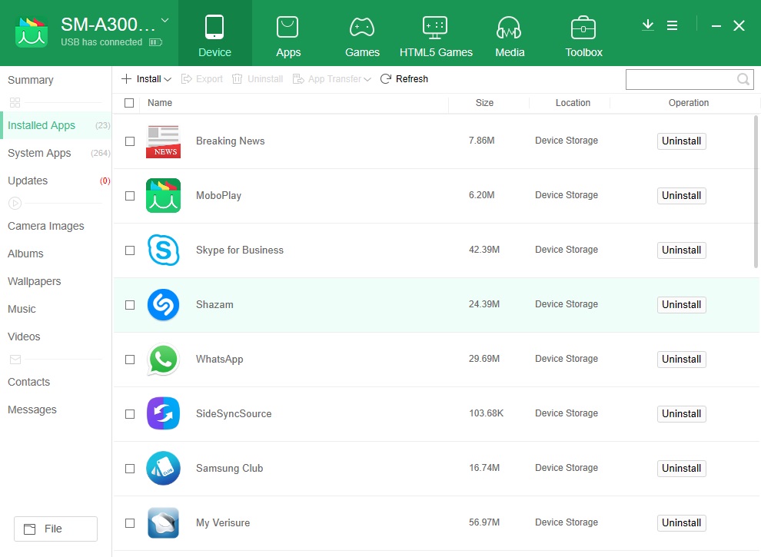Switch to System Apps in the sidebar
761x557 pixels.
click(x=39, y=153)
